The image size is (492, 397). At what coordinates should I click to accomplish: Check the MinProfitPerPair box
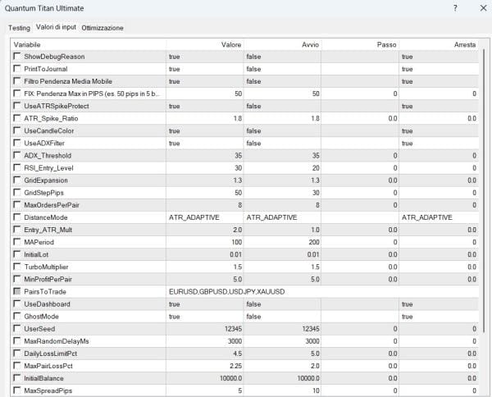tap(17, 279)
